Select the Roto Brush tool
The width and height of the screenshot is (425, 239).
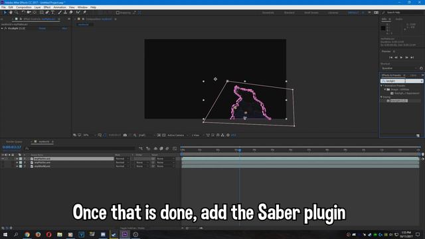(x=78, y=13)
